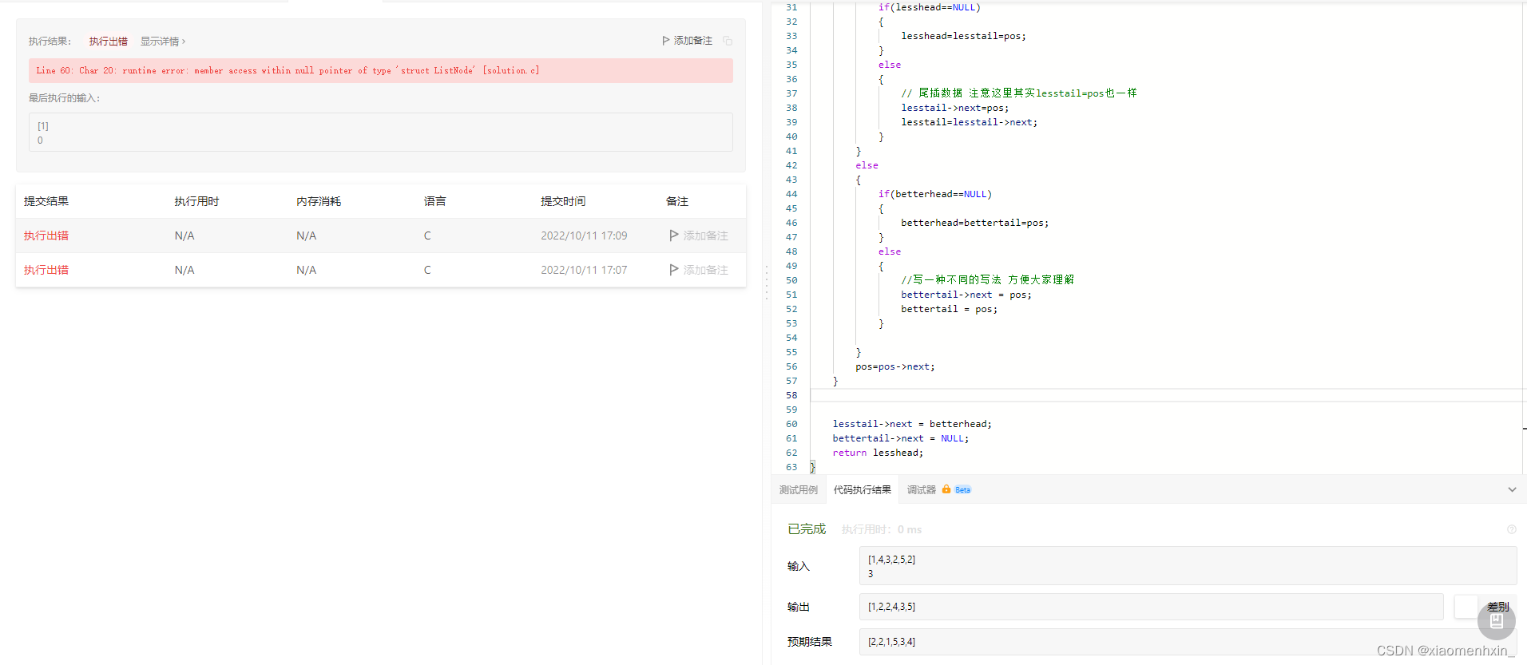Click the orange lock icon on 调试器 tab
The width and height of the screenshot is (1527, 665).
(x=946, y=489)
